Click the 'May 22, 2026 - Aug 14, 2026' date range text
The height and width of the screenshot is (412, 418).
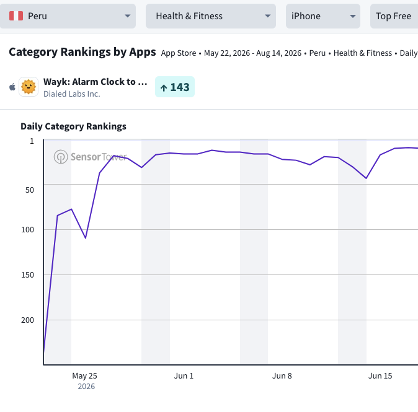tap(252, 53)
